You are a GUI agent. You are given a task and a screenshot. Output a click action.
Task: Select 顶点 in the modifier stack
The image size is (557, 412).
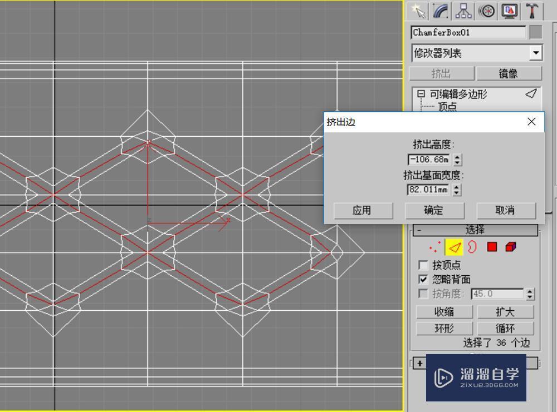tap(447, 106)
